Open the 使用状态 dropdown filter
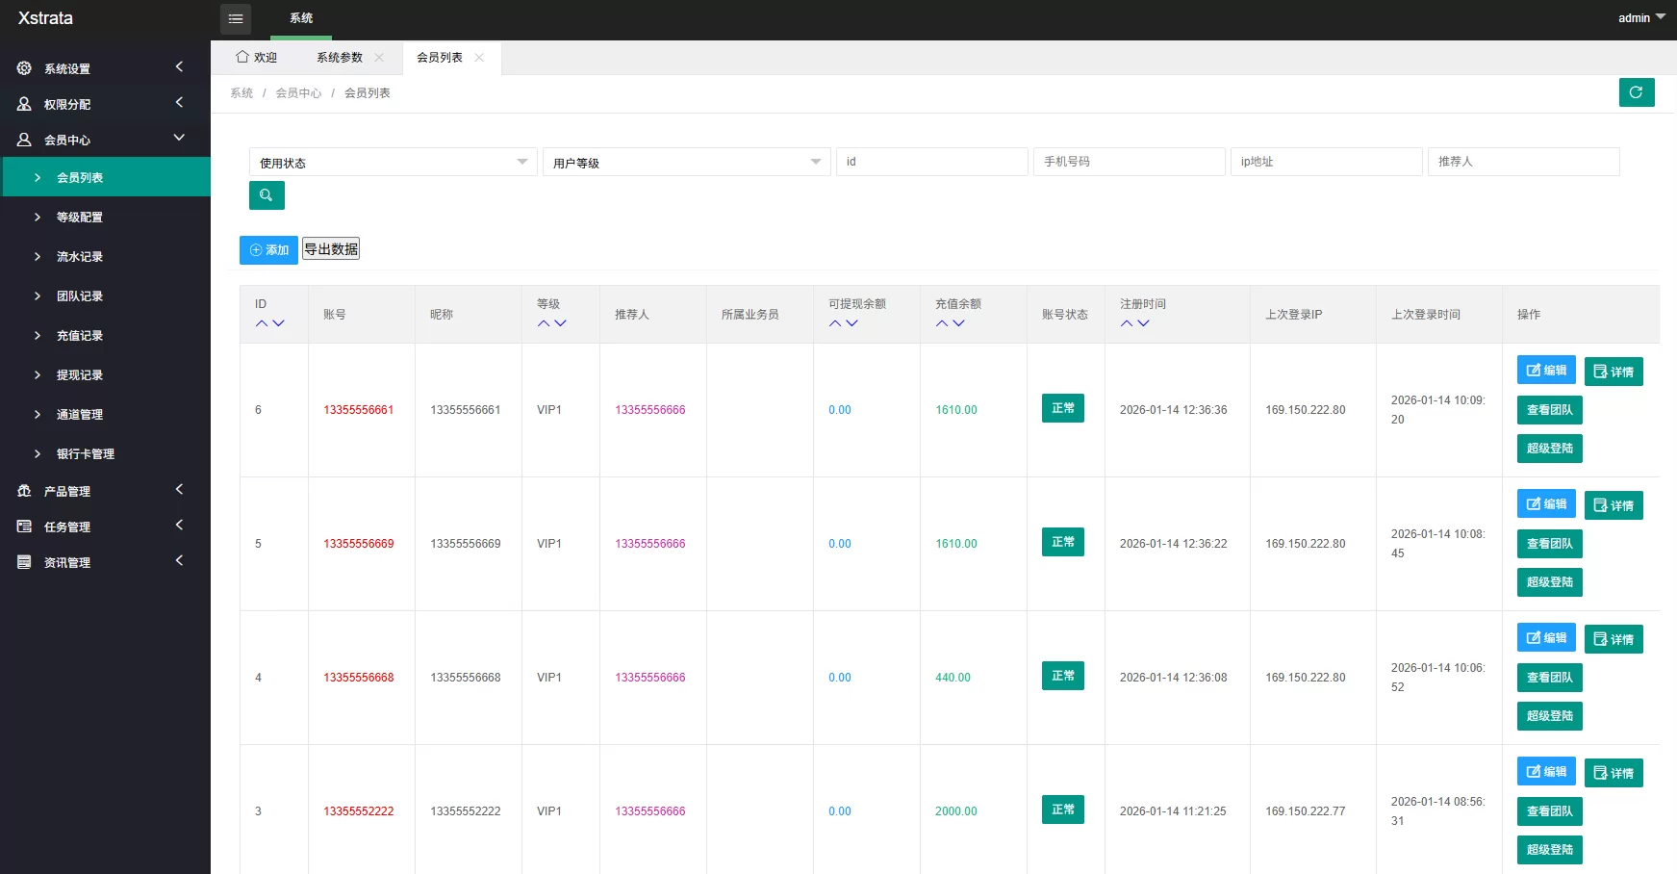 click(x=393, y=162)
